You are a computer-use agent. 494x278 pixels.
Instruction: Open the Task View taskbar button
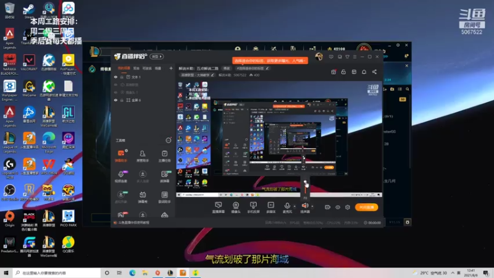coord(119,273)
